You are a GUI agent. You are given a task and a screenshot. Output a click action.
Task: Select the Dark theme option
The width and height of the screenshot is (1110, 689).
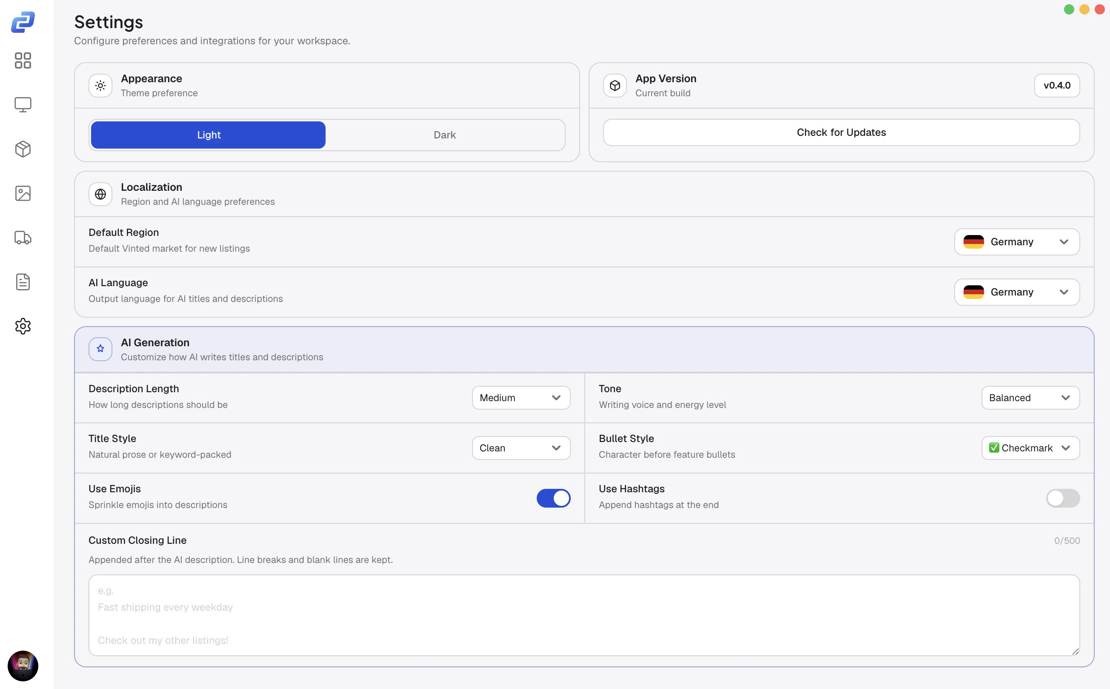pyautogui.click(x=444, y=135)
